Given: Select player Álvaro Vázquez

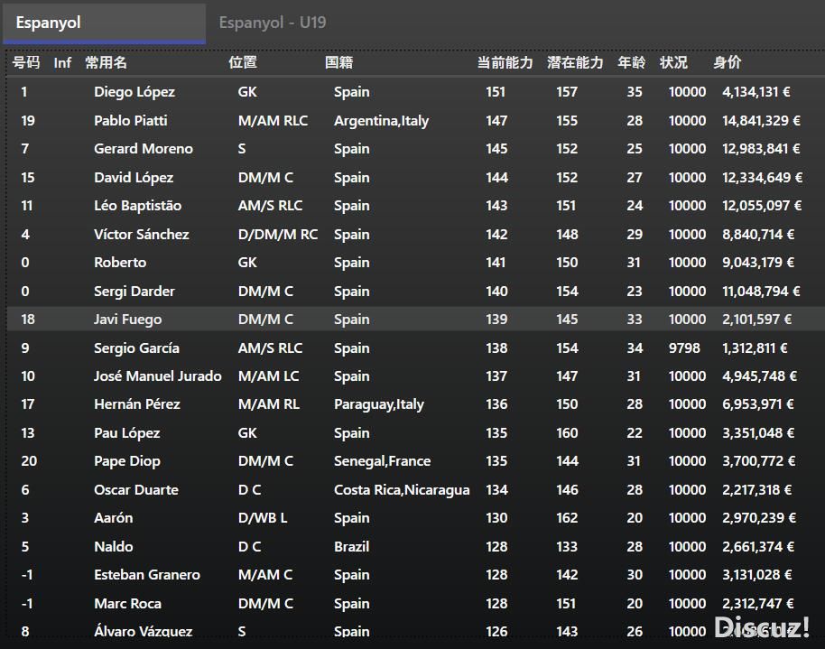Looking at the screenshot, I should 144,631.
